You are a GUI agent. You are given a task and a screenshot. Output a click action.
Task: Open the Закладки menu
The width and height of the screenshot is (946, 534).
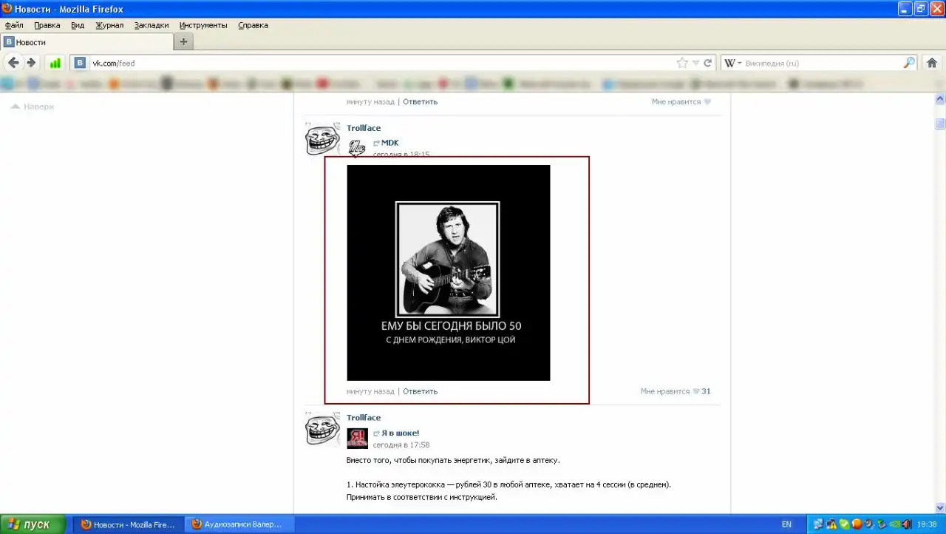[x=151, y=25]
